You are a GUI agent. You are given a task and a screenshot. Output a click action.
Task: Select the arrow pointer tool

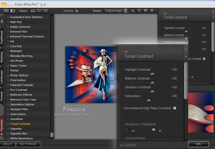133,11
